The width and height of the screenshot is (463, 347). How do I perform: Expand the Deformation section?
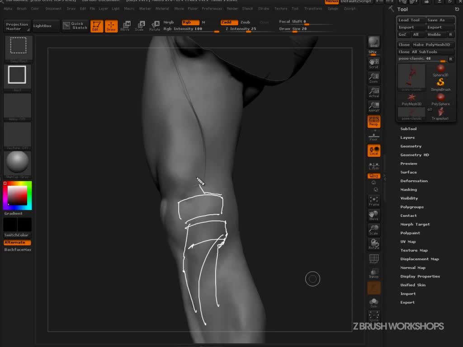(414, 181)
